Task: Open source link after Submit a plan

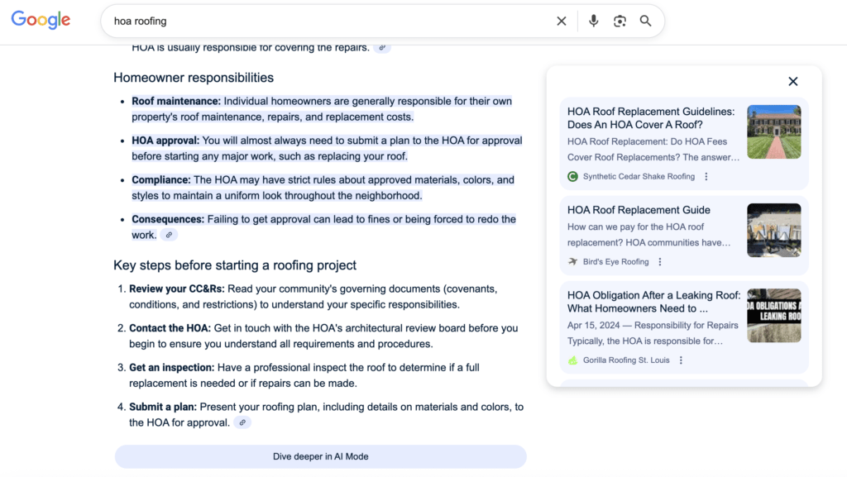Action: pos(242,423)
